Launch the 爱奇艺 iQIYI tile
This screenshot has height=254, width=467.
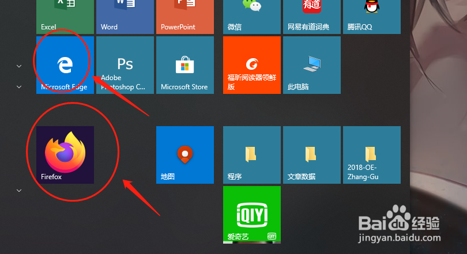pyautogui.click(x=252, y=215)
